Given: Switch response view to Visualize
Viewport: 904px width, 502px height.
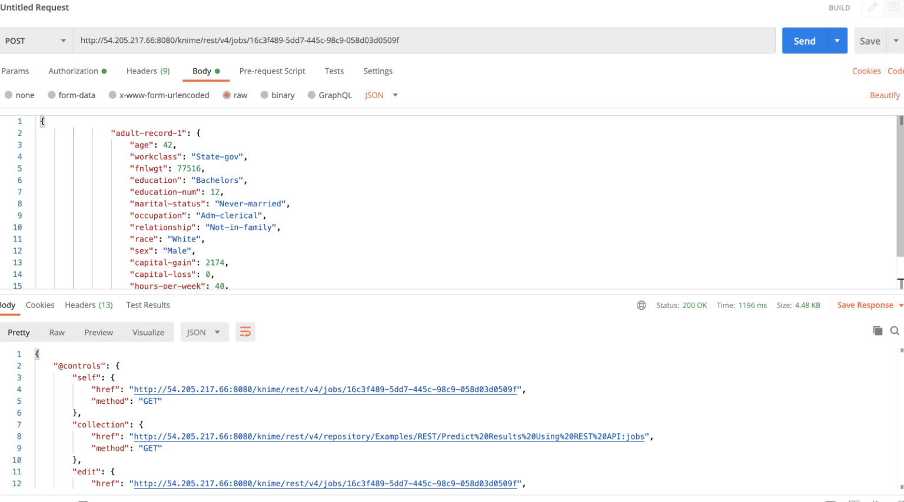Looking at the screenshot, I should coord(148,332).
